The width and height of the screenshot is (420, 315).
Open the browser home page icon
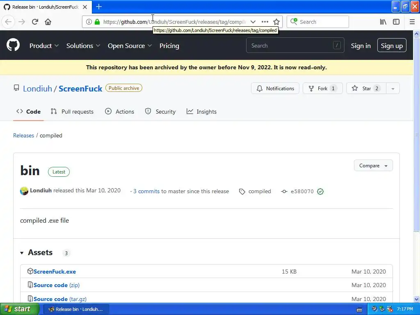point(48,22)
